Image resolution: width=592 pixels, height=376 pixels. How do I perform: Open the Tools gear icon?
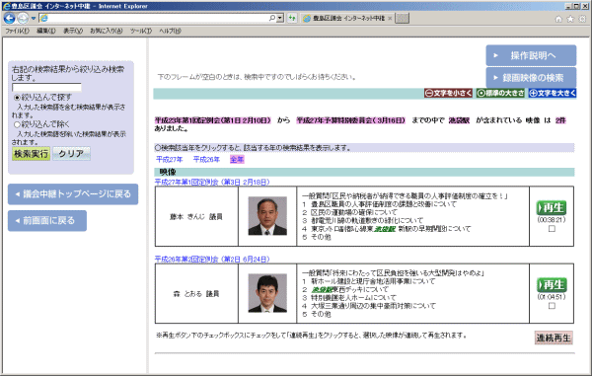(582, 19)
